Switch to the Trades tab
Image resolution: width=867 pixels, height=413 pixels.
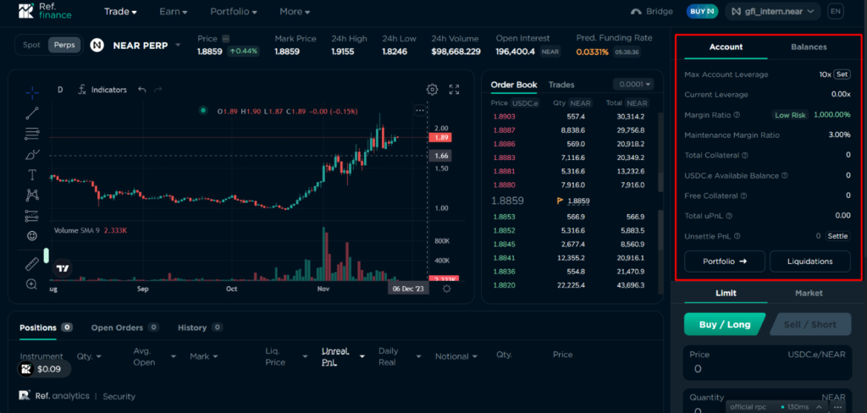(x=561, y=85)
